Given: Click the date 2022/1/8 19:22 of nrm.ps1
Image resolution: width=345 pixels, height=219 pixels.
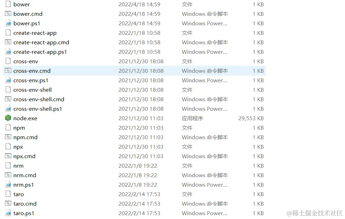Looking at the screenshot, I should 138,185.
